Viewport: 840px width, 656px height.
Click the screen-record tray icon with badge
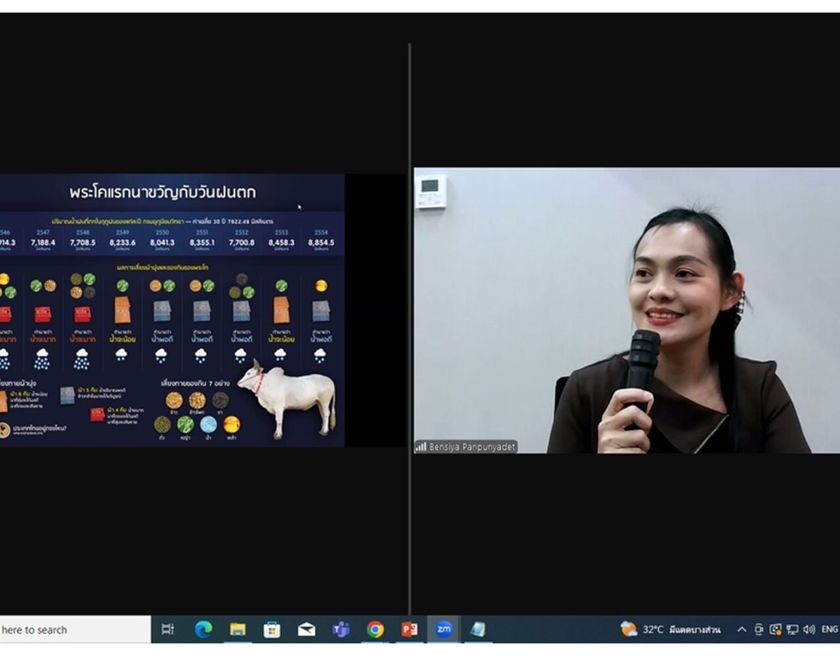tap(775, 630)
